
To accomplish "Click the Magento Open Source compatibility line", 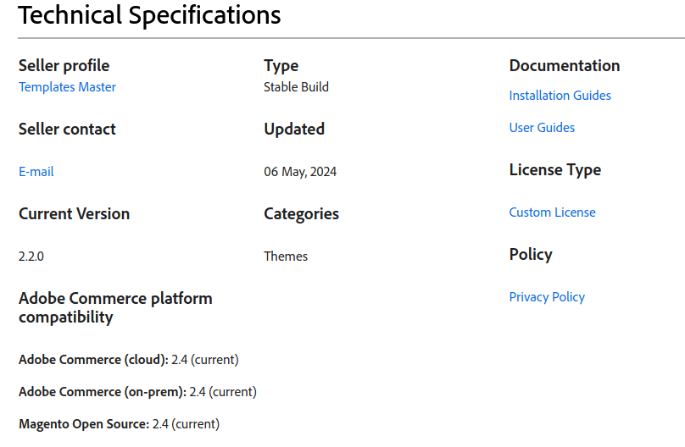I will (x=119, y=424).
